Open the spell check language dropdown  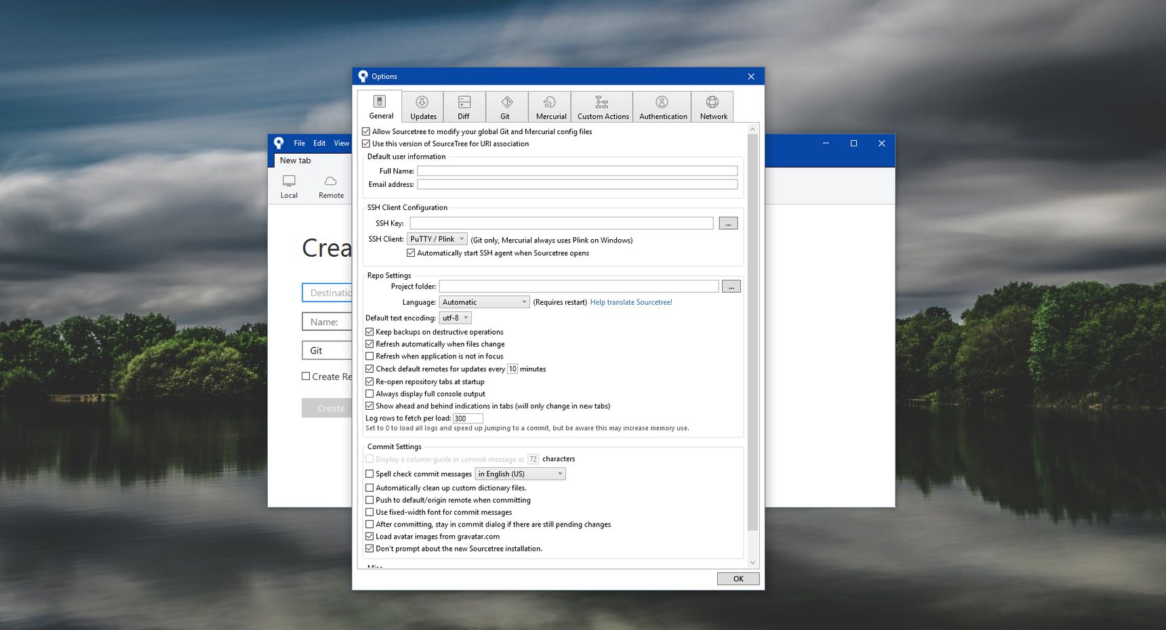point(520,474)
